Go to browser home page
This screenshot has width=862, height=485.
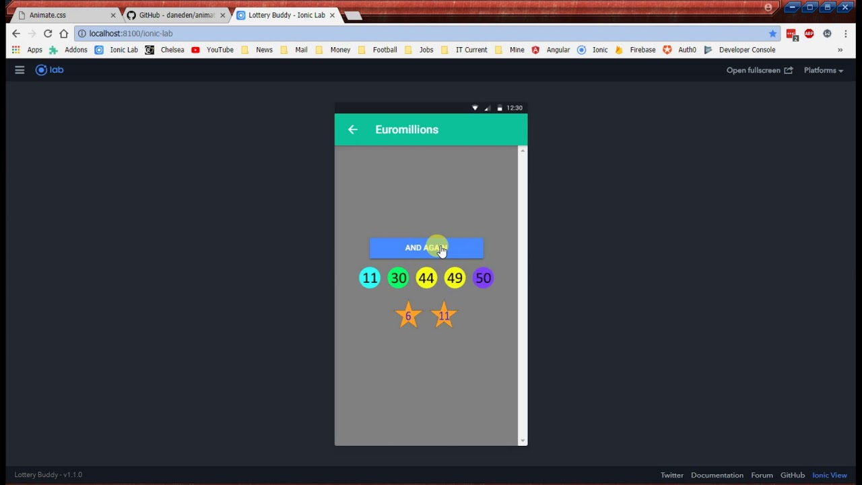tap(63, 34)
